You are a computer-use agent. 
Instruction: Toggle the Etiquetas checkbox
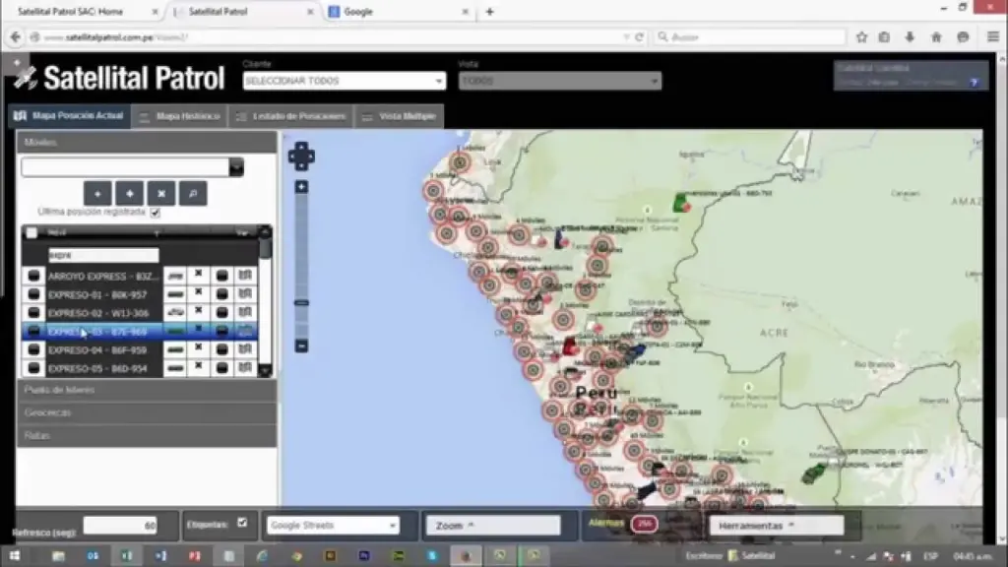pos(242,523)
